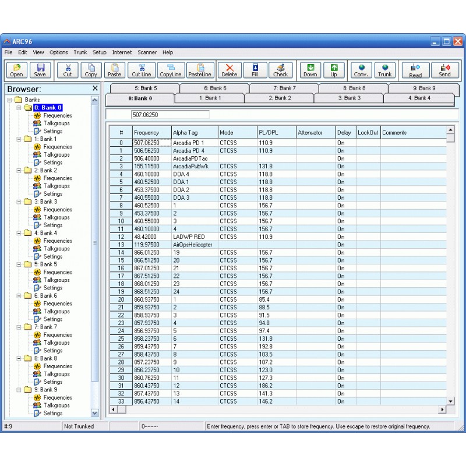Screen dimensions: 466x466
Task: Switch to the Bank 3 tab
Action: 348,99
